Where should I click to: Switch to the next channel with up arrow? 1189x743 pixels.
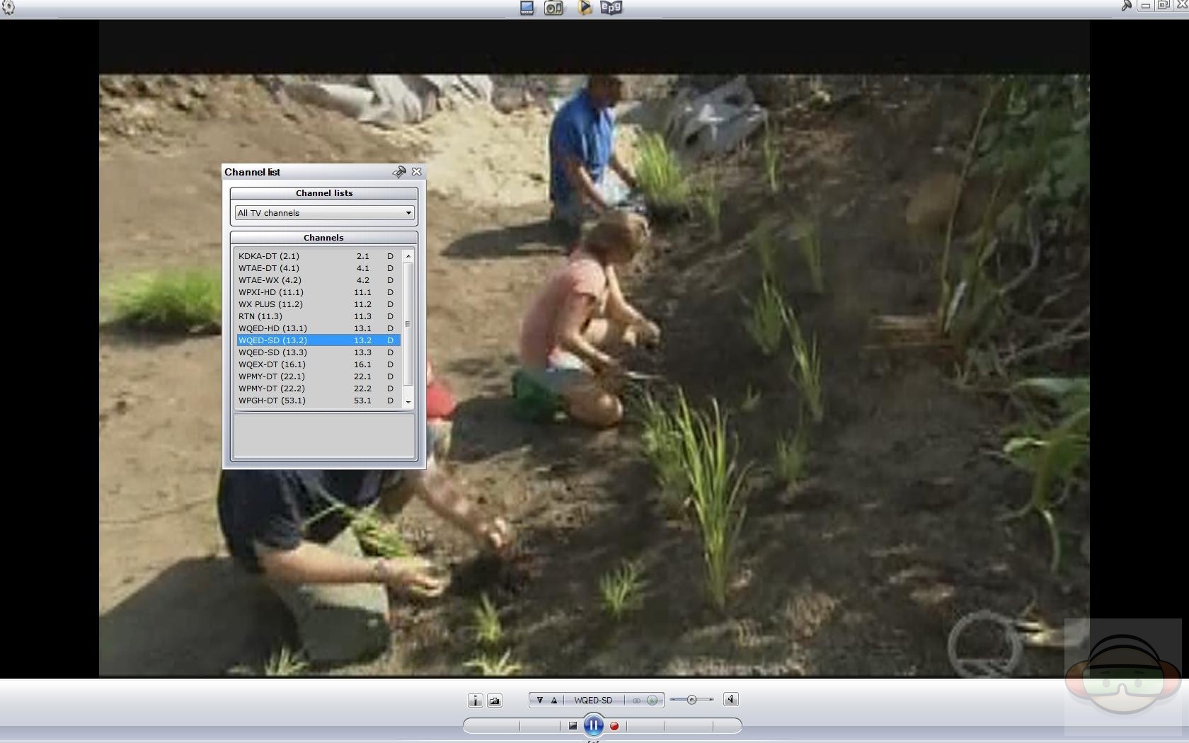554,701
